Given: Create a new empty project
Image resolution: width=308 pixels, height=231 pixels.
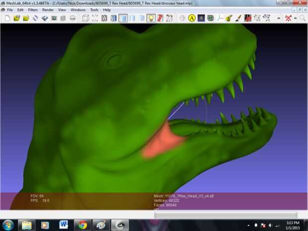Looking at the screenshot, I should [x=7, y=18].
